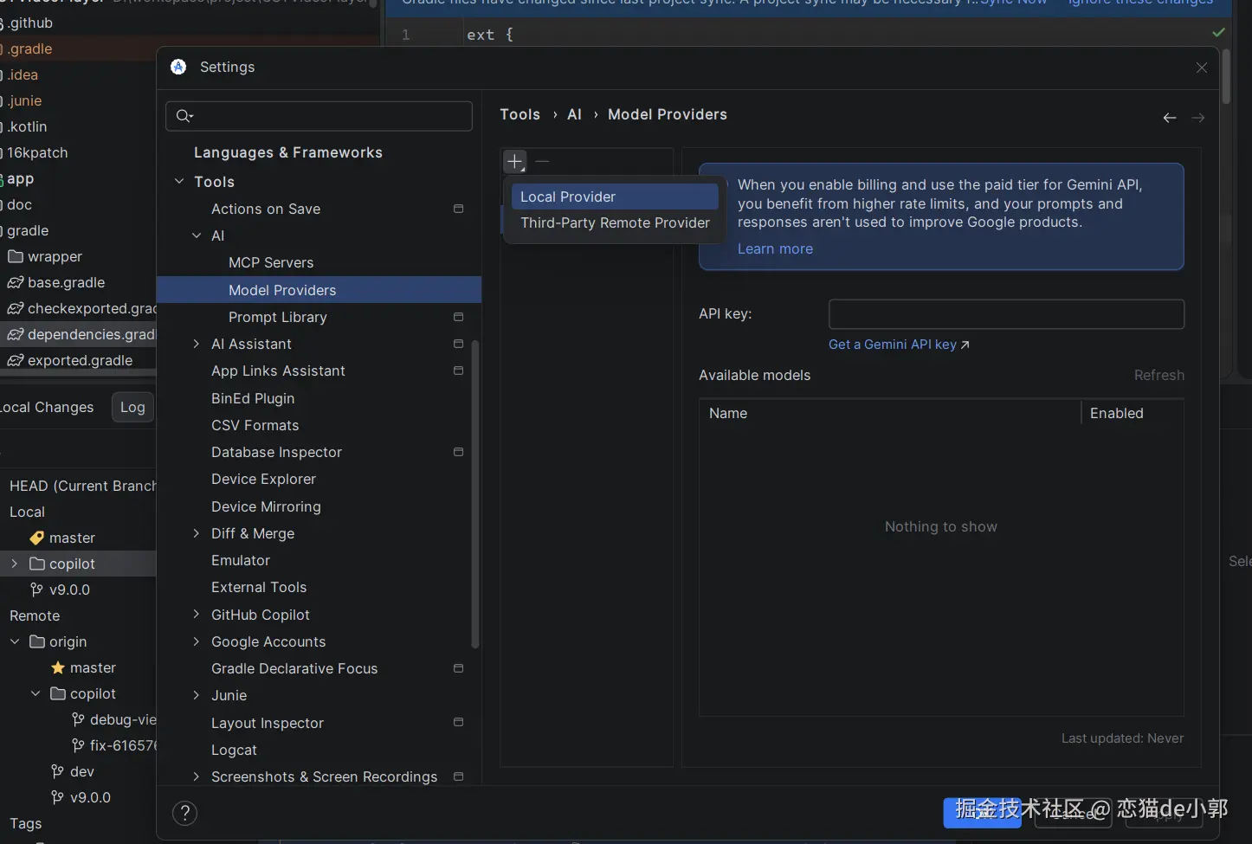Navigate back with the left arrow
The height and width of the screenshot is (844, 1252).
(1170, 118)
